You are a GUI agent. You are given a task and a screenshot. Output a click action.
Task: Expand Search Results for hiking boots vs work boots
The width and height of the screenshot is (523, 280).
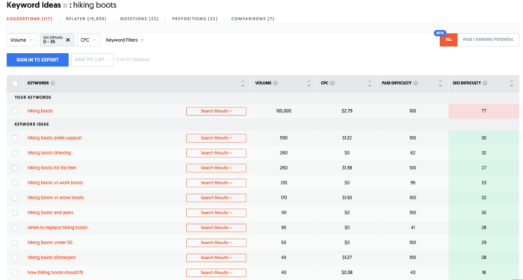click(216, 183)
